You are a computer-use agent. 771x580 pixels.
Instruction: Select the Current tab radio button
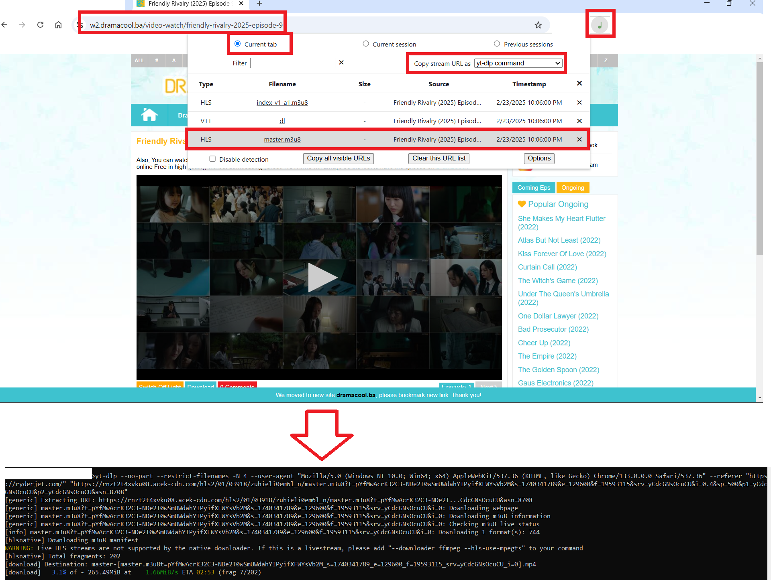click(x=238, y=44)
